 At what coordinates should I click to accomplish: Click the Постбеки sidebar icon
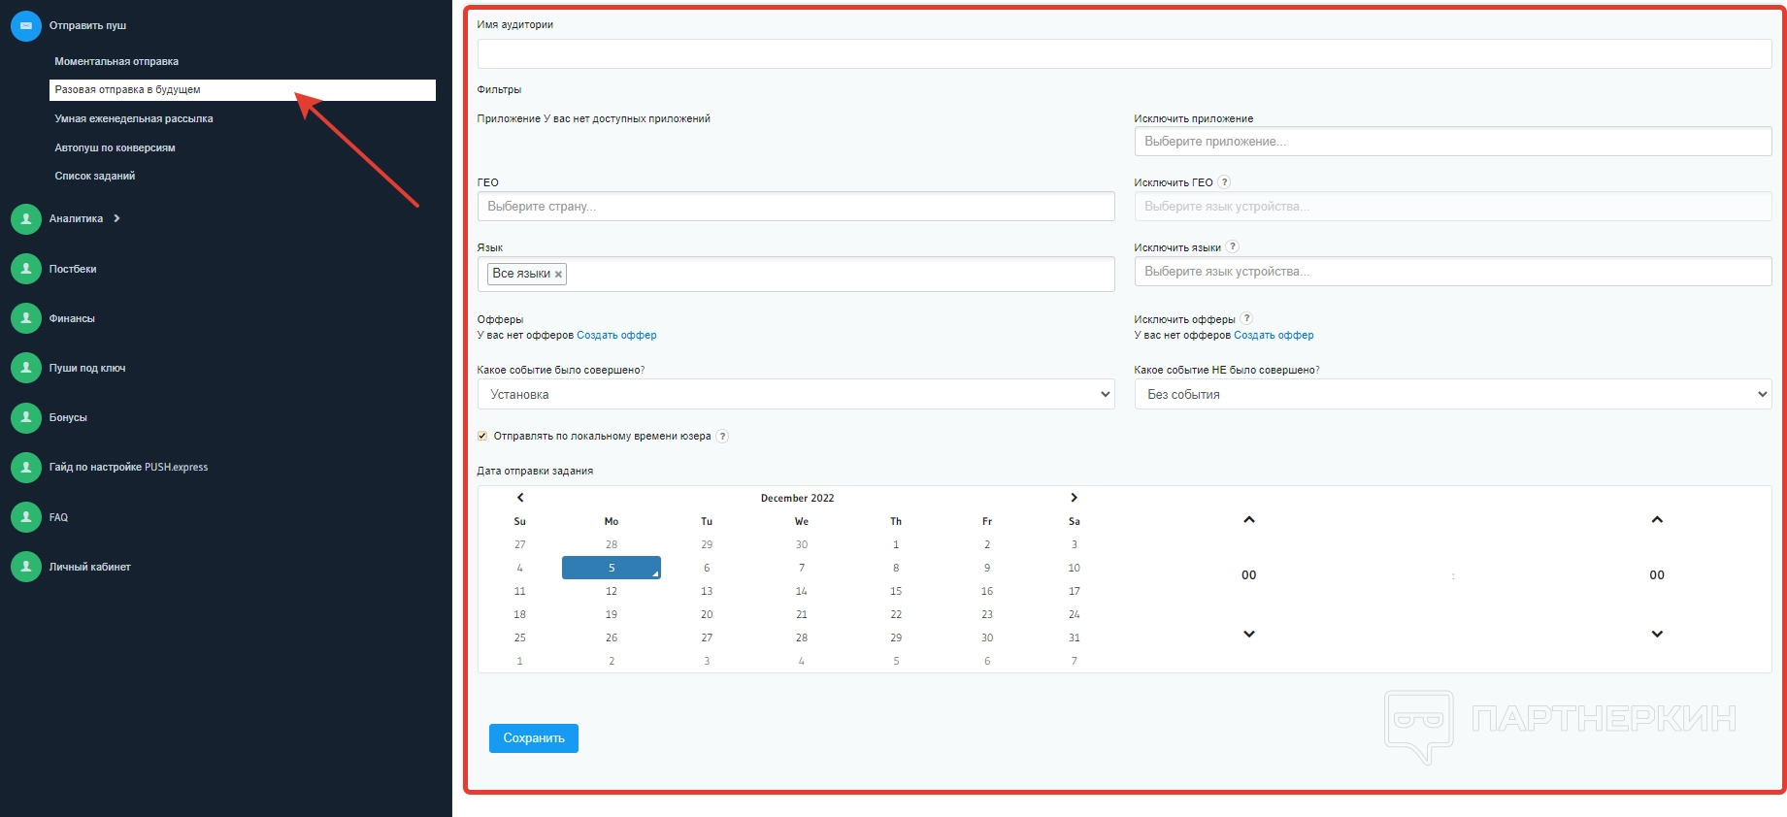click(x=25, y=269)
